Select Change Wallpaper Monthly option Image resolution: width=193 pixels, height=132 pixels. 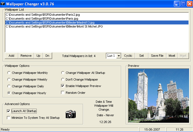coord(9,73)
